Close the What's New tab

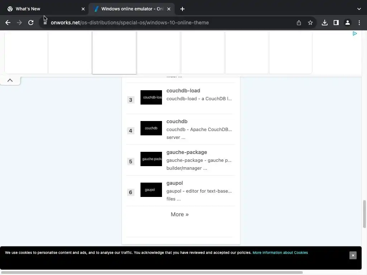click(x=83, y=9)
